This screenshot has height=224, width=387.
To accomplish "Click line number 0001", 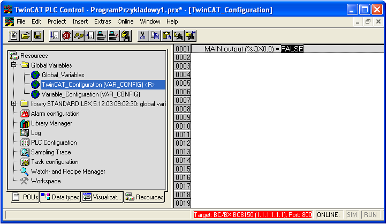I will (183, 49).
